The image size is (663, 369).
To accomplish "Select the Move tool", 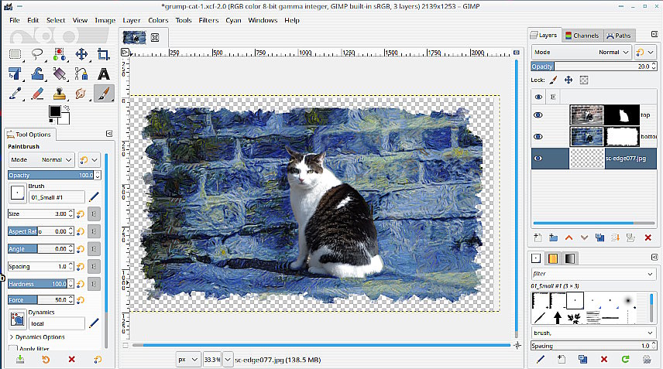I will pos(81,54).
